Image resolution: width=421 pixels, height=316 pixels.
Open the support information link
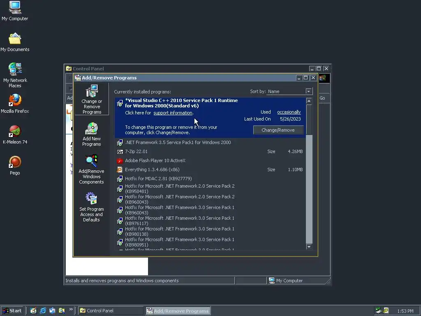[x=173, y=113]
